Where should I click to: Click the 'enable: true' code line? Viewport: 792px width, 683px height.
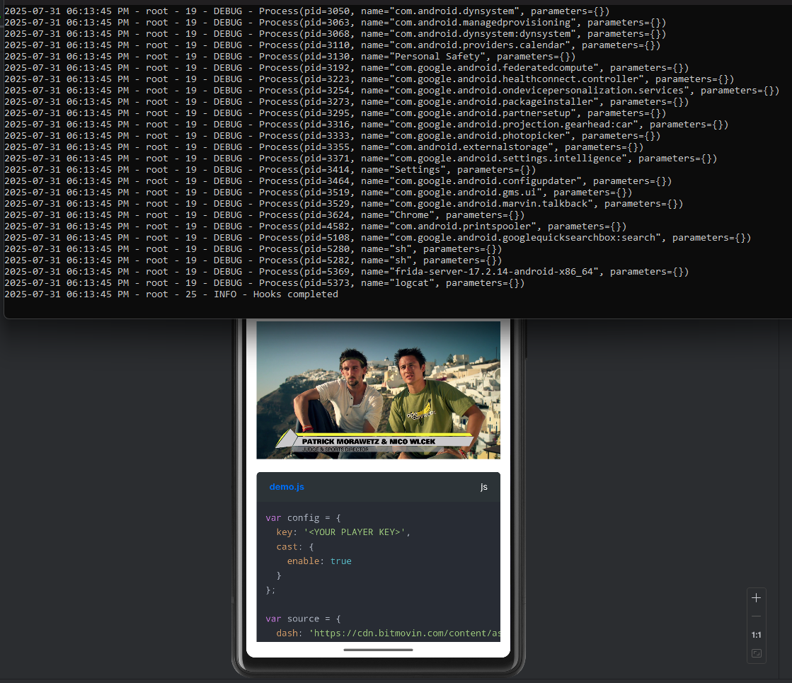pos(319,561)
